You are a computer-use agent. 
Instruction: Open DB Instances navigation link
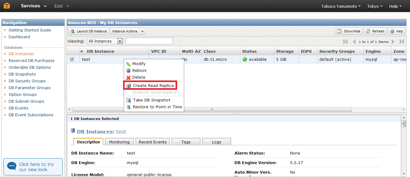click(x=21, y=54)
